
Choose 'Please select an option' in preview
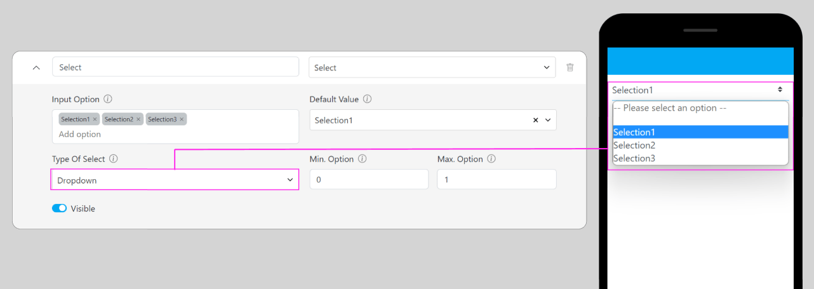700,108
